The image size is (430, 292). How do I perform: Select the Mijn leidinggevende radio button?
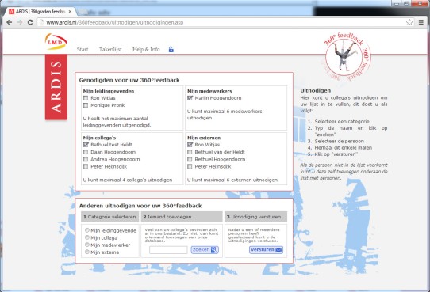pos(87,230)
